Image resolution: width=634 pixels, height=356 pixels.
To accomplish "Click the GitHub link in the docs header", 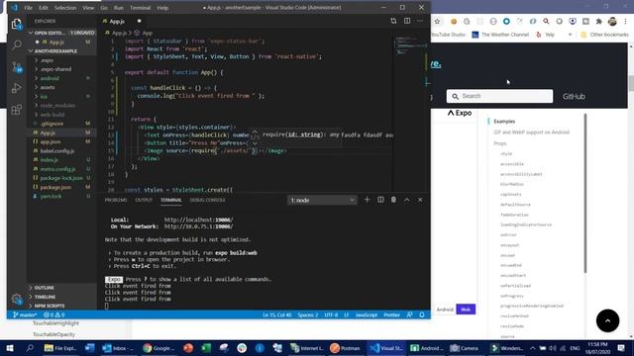I will pyautogui.click(x=574, y=97).
